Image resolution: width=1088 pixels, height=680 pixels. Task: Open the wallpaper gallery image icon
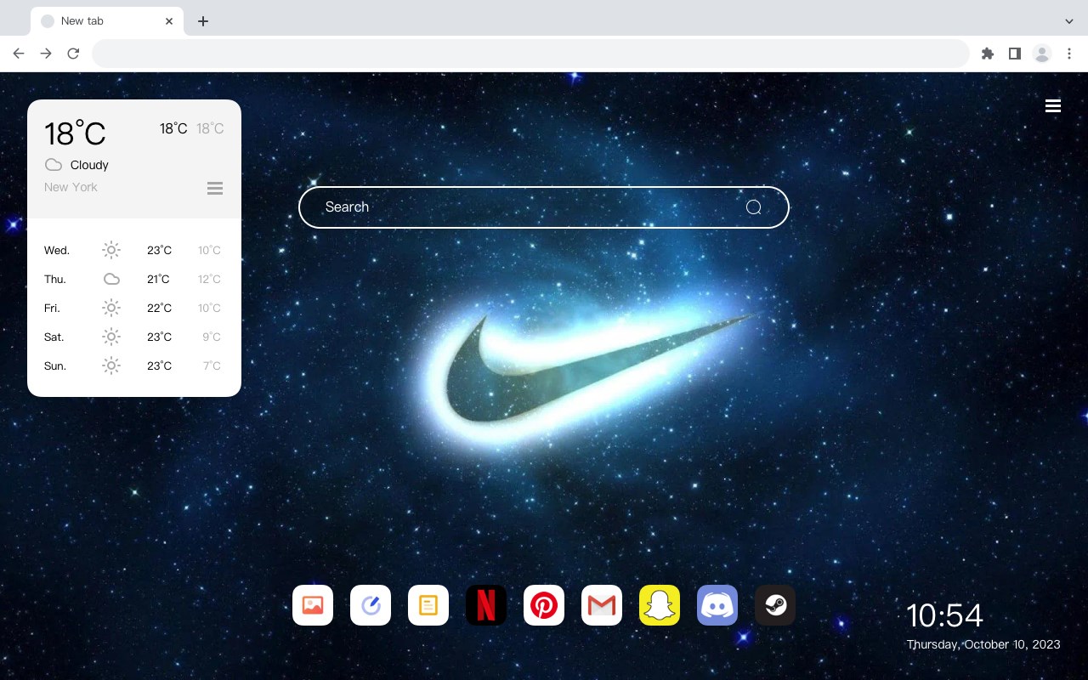coord(313,605)
